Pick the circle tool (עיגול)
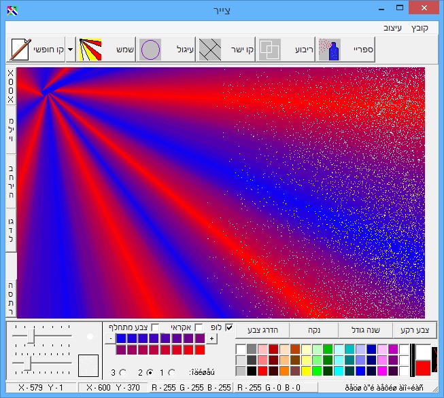The image size is (444, 398). pos(166,50)
